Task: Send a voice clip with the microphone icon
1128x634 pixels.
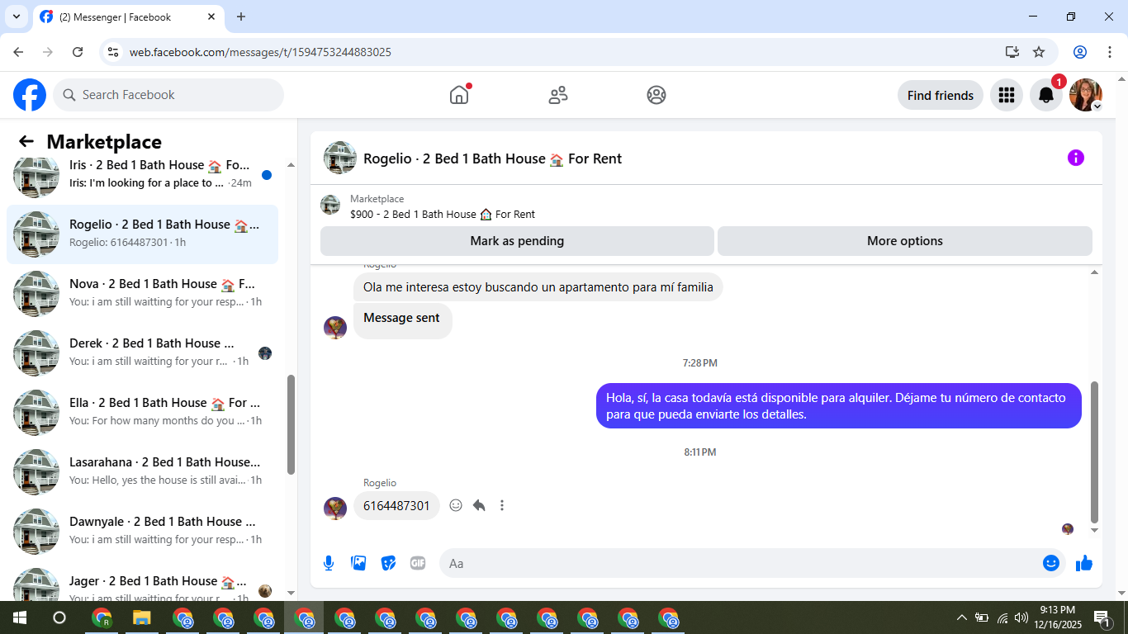Action: point(329,563)
